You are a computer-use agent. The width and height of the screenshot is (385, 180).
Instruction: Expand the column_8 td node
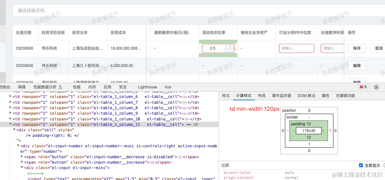[11, 108]
